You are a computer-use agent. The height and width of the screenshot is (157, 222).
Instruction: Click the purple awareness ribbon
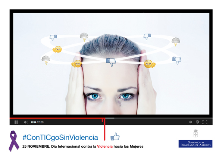tap(13, 141)
